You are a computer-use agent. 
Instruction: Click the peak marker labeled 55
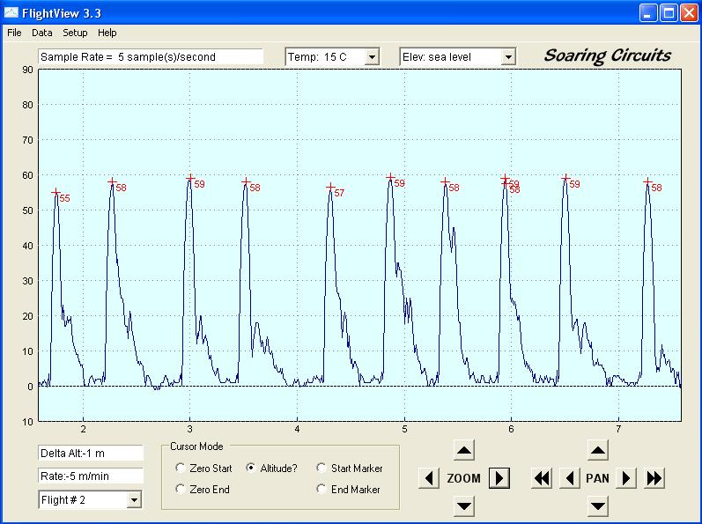click(x=55, y=193)
